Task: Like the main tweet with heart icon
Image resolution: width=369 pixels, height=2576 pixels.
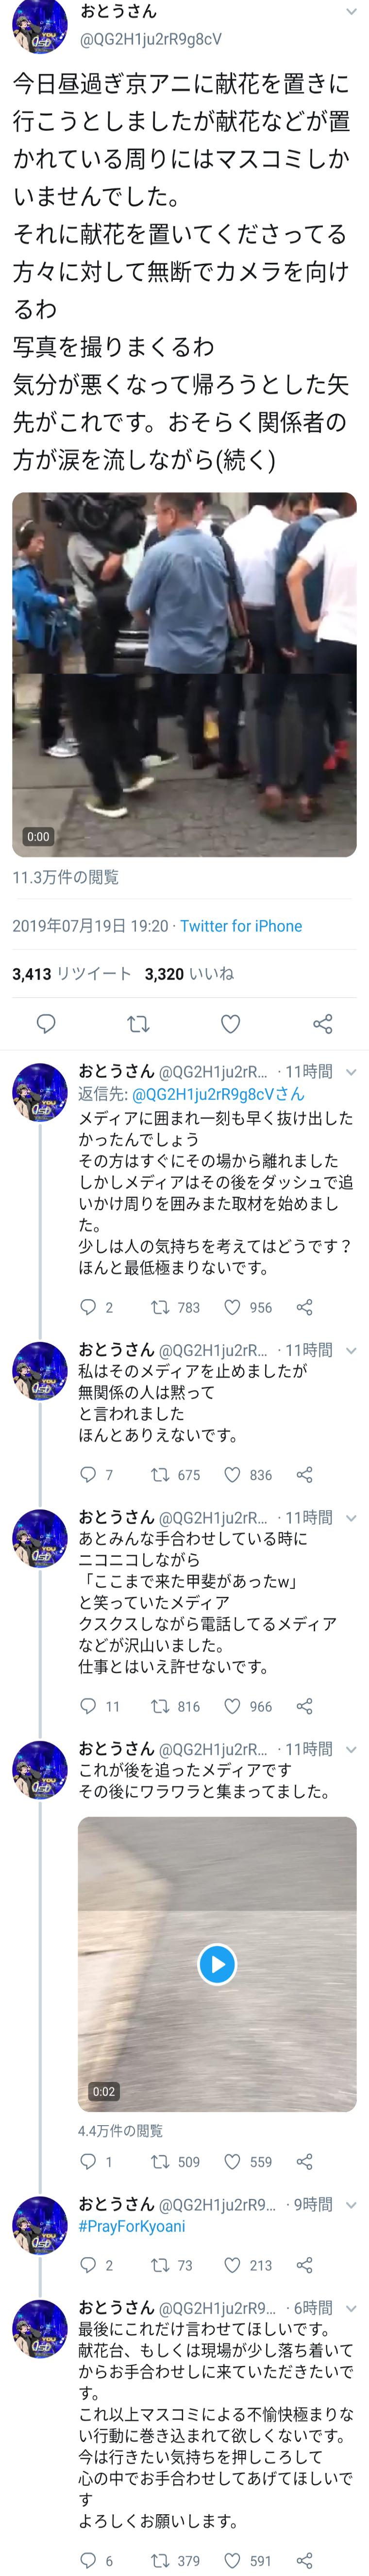Action: click(x=231, y=1023)
